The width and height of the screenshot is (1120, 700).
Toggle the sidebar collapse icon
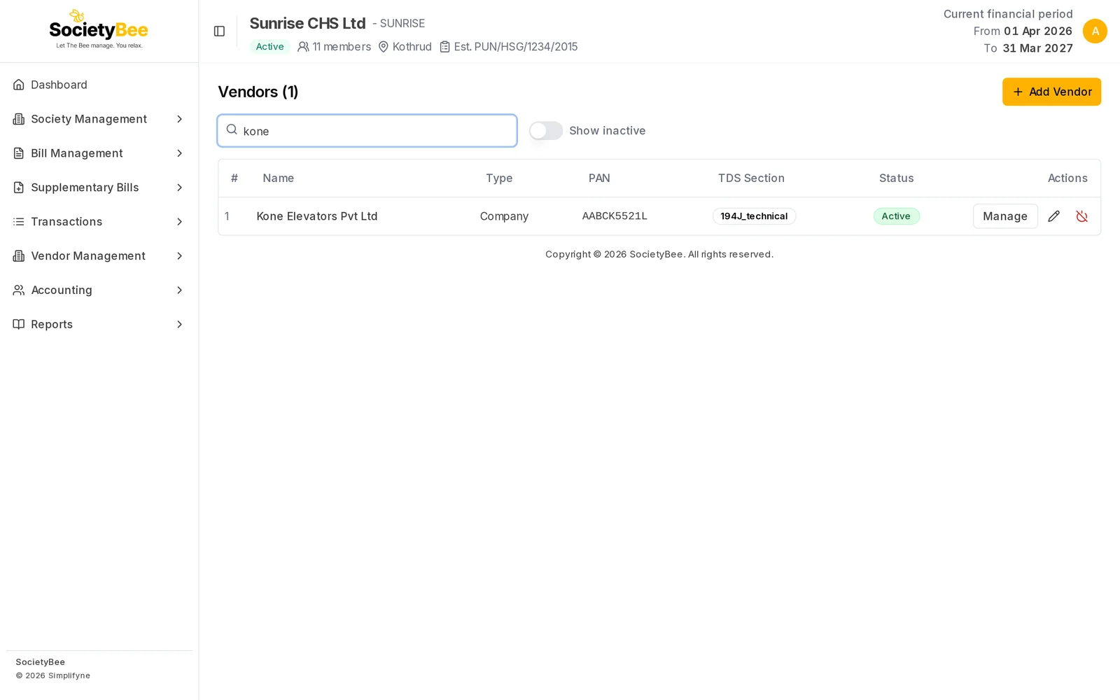pos(219,31)
